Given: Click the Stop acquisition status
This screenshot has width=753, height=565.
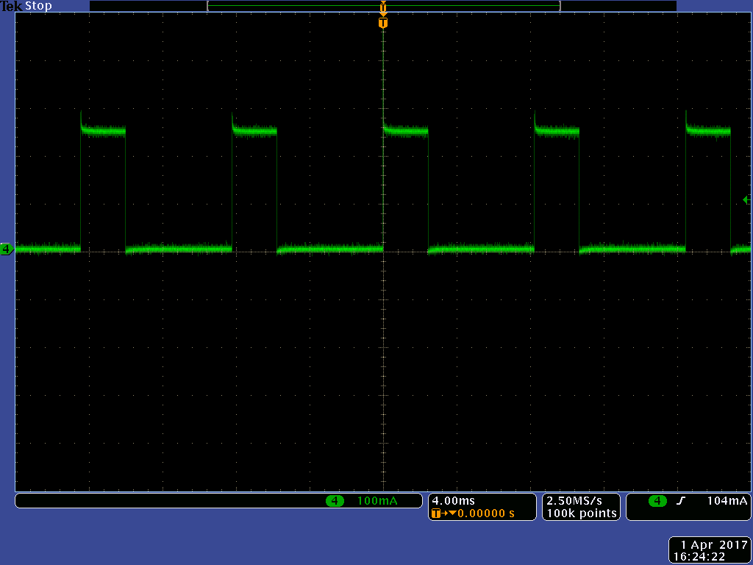Looking at the screenshot, I should [38, 6].
